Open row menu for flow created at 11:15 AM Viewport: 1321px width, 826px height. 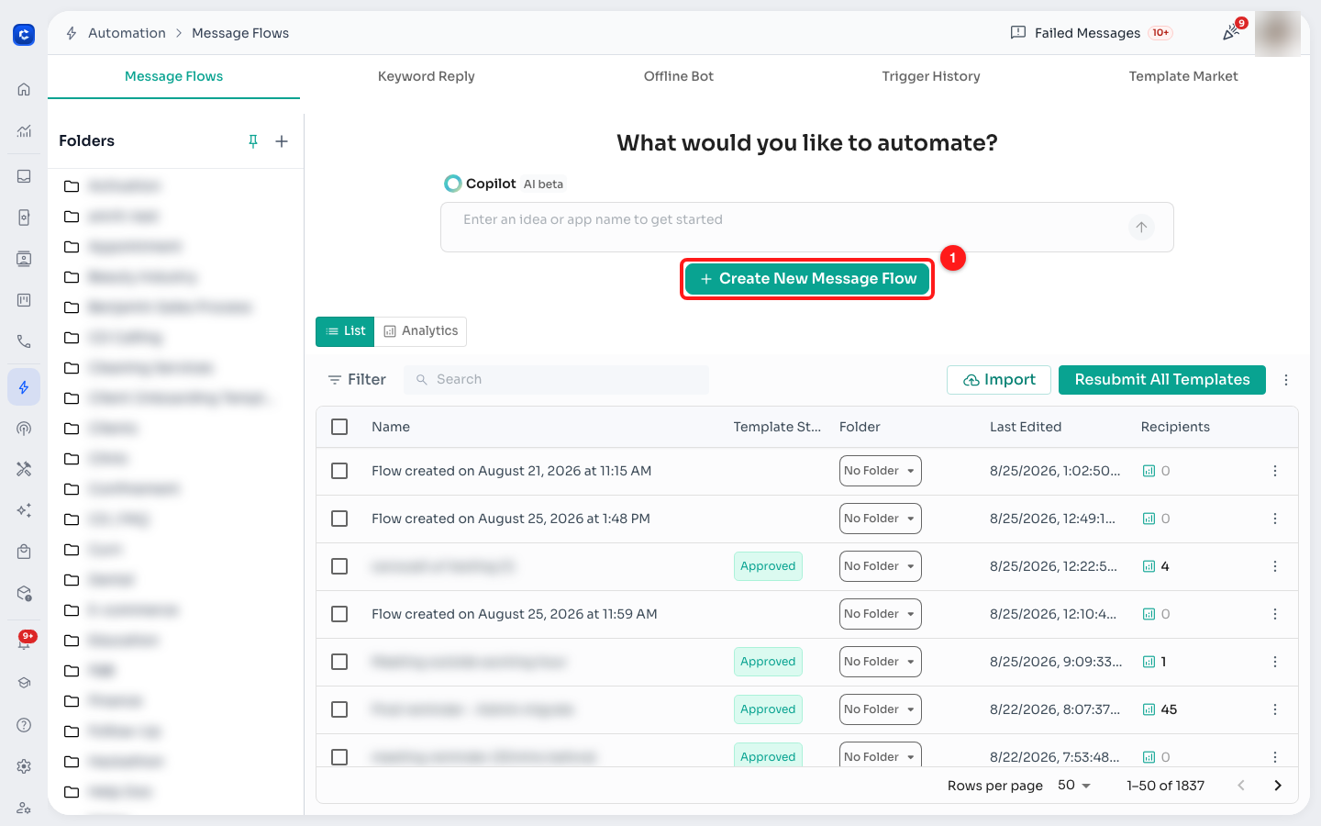[1275, 471]
